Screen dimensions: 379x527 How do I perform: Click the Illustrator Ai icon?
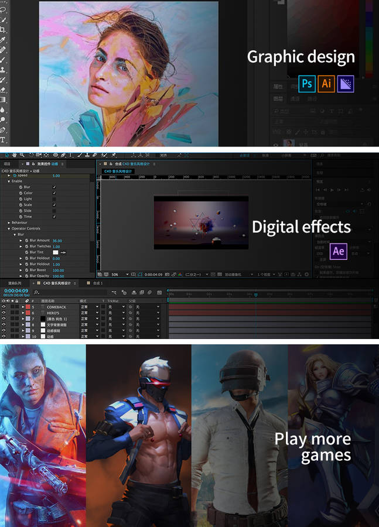(326, 84)
